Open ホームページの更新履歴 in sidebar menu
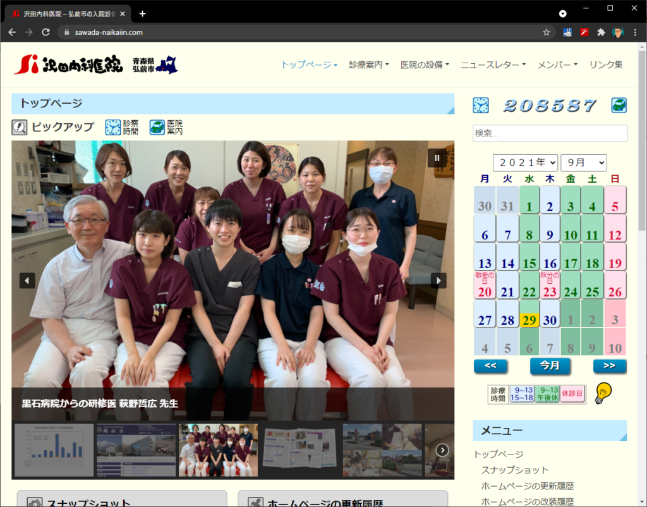Screen dimensions: 647x507 528,486
